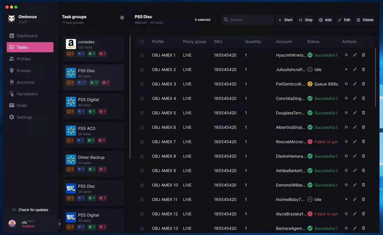Start the idle OBJ AMEX 2 task
The width and height of the screenshot is (383, 235).
click(x=346, y=70)
